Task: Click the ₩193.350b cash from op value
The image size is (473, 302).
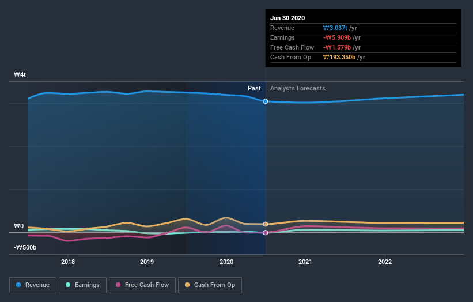Action: pyautogui.click(x=339, y=57)
